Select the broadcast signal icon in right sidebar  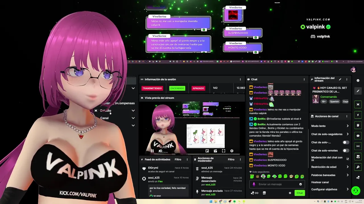click(x=358, y=146)
